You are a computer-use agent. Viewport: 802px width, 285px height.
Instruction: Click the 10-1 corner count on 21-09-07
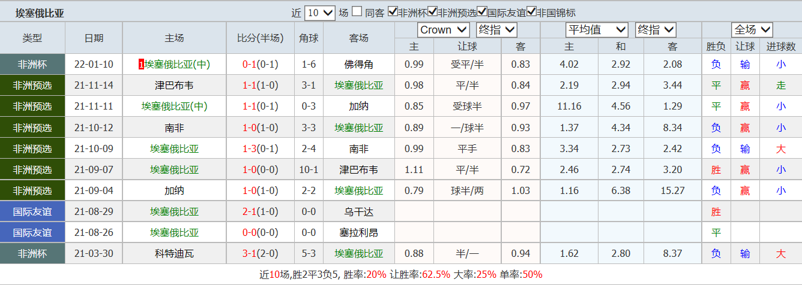click(x=309, y=169)
